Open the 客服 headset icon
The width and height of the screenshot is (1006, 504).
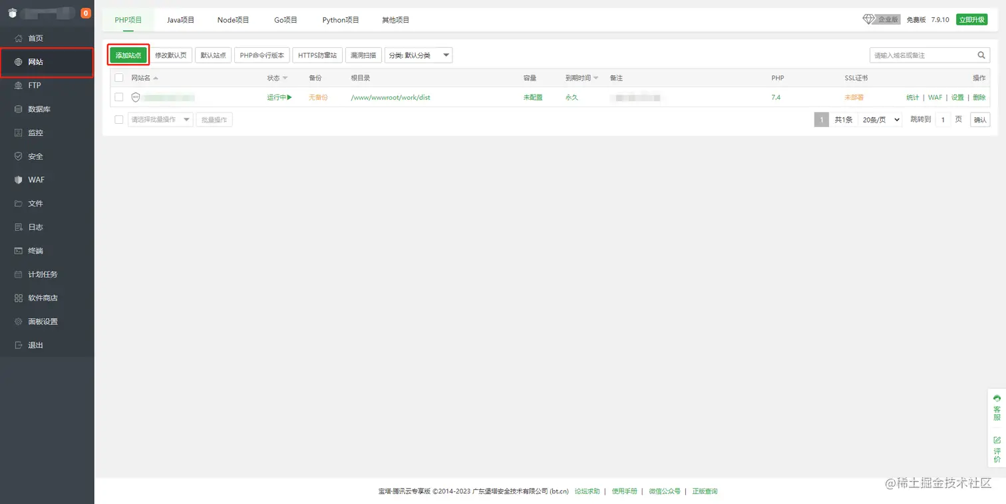(997, 398)
